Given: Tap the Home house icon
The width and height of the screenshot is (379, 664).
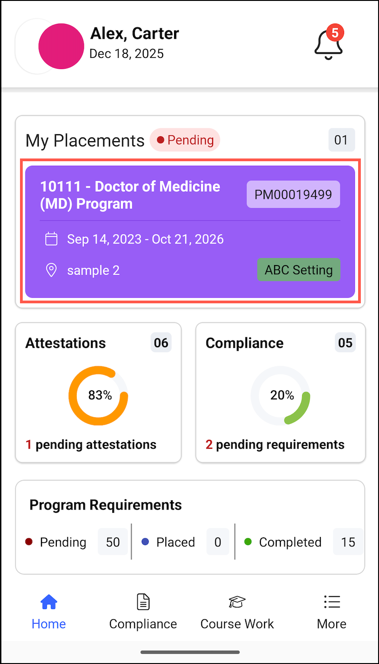Looking at the screenshot, I should tap(49, 602).
